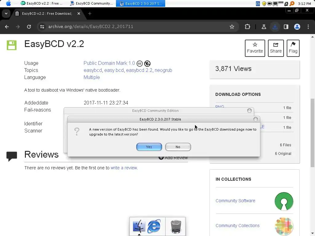Viewport: 315px width, 236px height.
Task: Switch to EasyBCD Community taskbar item
Action: [92, 3]
